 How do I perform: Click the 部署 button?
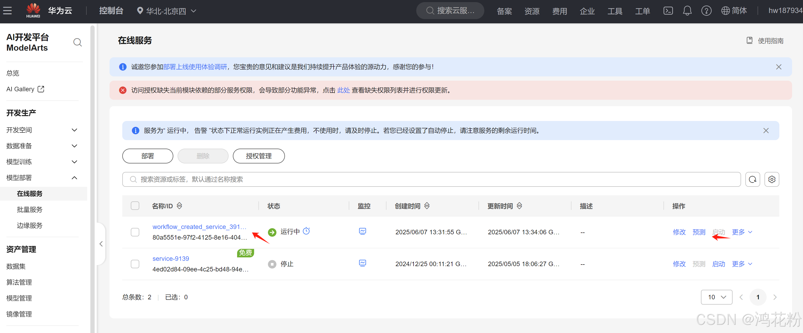pyautogui.click(x=148, y=156)
